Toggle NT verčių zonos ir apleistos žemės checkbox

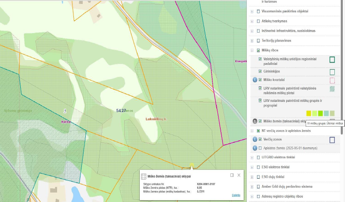258,131
